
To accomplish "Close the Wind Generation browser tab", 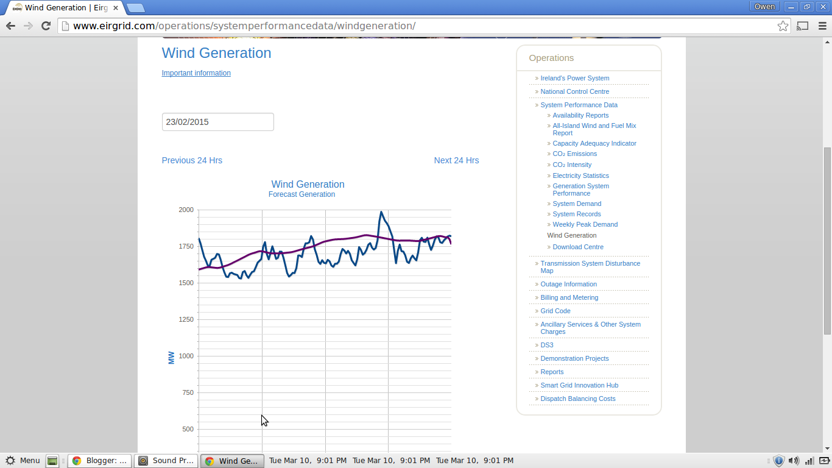I will (x=116, y=8).
